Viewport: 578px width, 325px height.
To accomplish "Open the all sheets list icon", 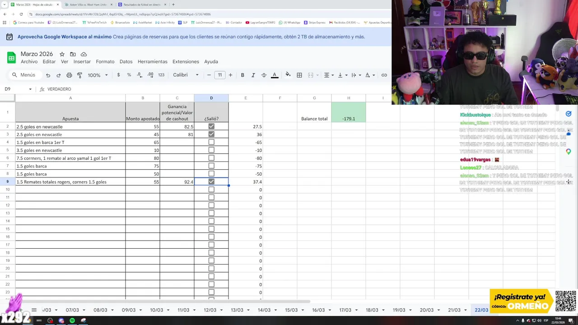I will point(34,310).
